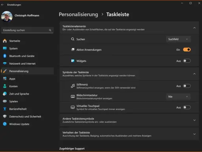Click the System monitor icon in the sidebar

click(5, 48)
